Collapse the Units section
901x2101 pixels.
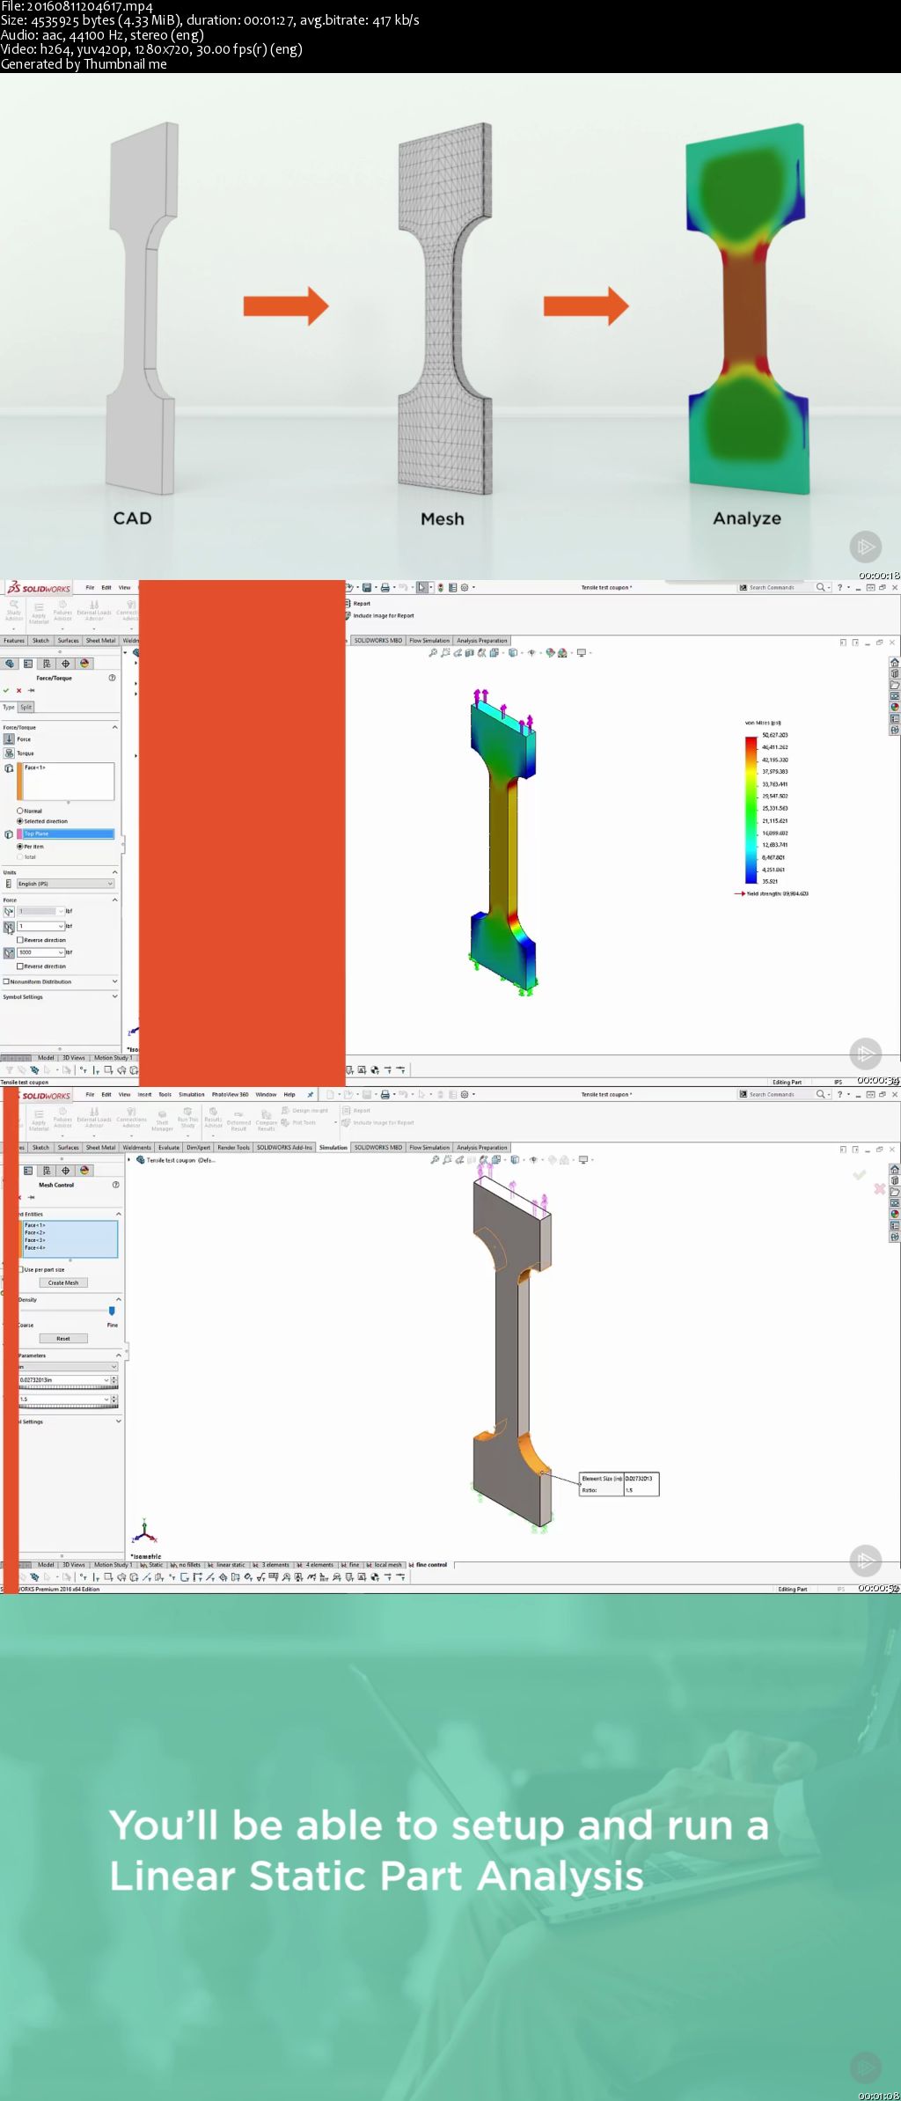click(114, 872)
